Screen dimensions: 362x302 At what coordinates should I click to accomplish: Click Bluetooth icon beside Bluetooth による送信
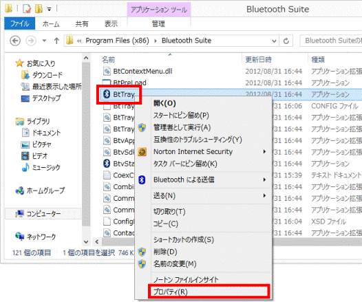(x=142, y=180)
